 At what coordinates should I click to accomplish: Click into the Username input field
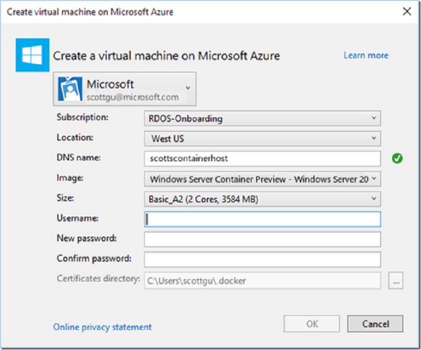[x=262, y=219]
